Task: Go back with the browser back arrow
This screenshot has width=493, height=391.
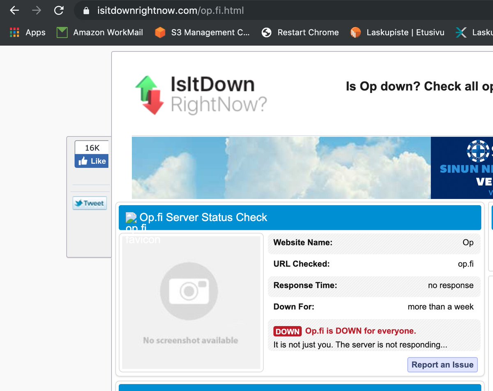Action: [x=14, y=10]
